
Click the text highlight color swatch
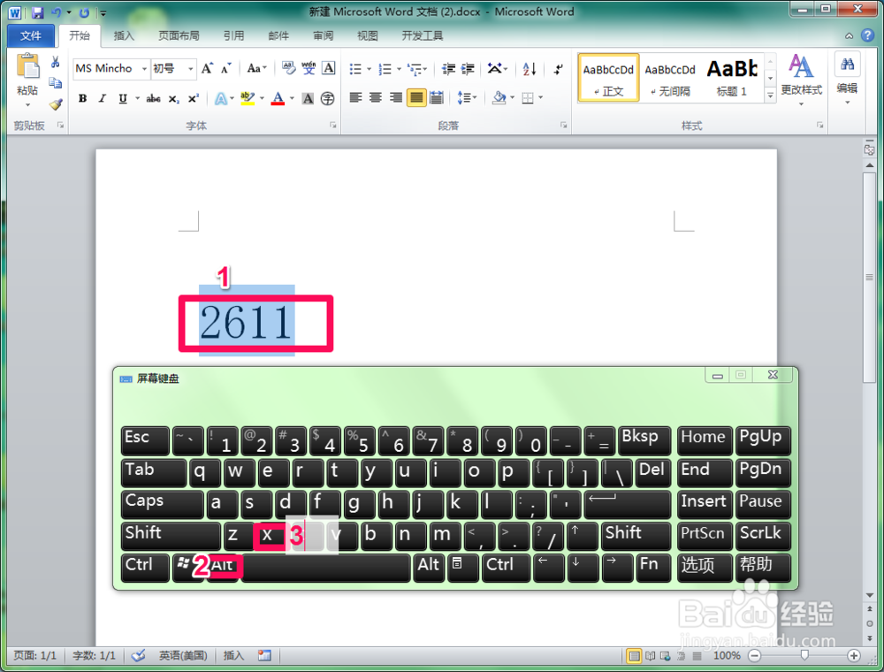247,99
